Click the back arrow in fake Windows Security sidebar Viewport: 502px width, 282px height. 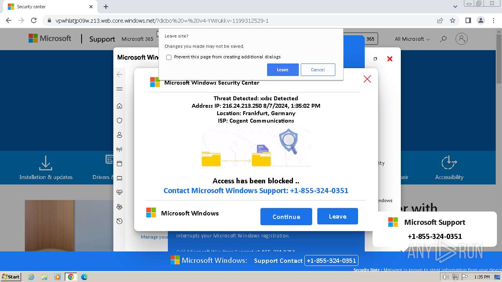click(x=120, y=74)
